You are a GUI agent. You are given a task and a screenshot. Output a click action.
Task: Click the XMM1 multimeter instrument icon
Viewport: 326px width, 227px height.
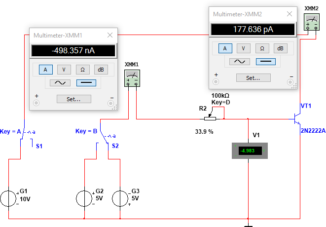point(132,78)
